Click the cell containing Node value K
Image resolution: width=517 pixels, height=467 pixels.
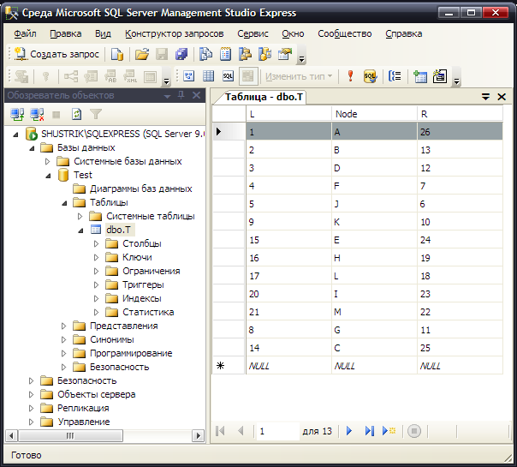[x=374, y=222]
